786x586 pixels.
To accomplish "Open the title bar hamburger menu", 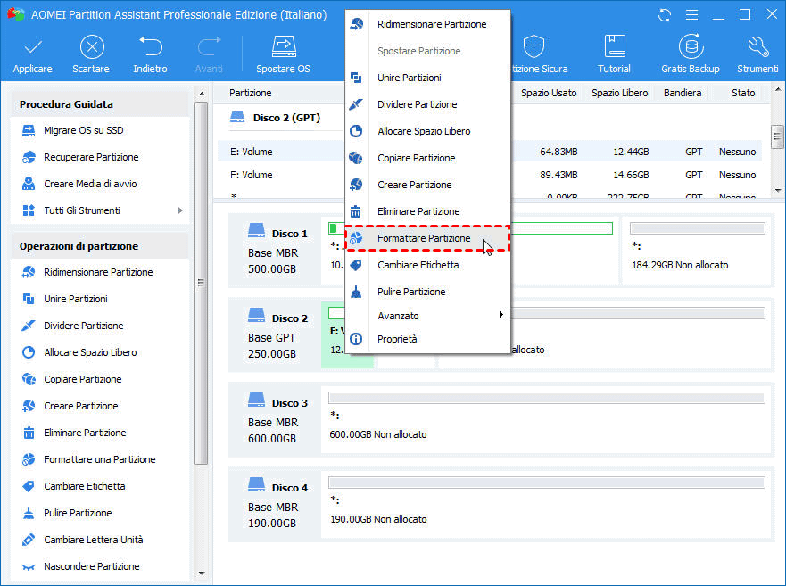I will pyautogui.click(x=690, y=15).
